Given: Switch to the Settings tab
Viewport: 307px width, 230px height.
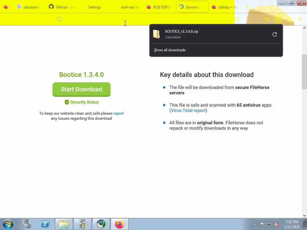Looking at the screenshot, I should tap(94, 7).
